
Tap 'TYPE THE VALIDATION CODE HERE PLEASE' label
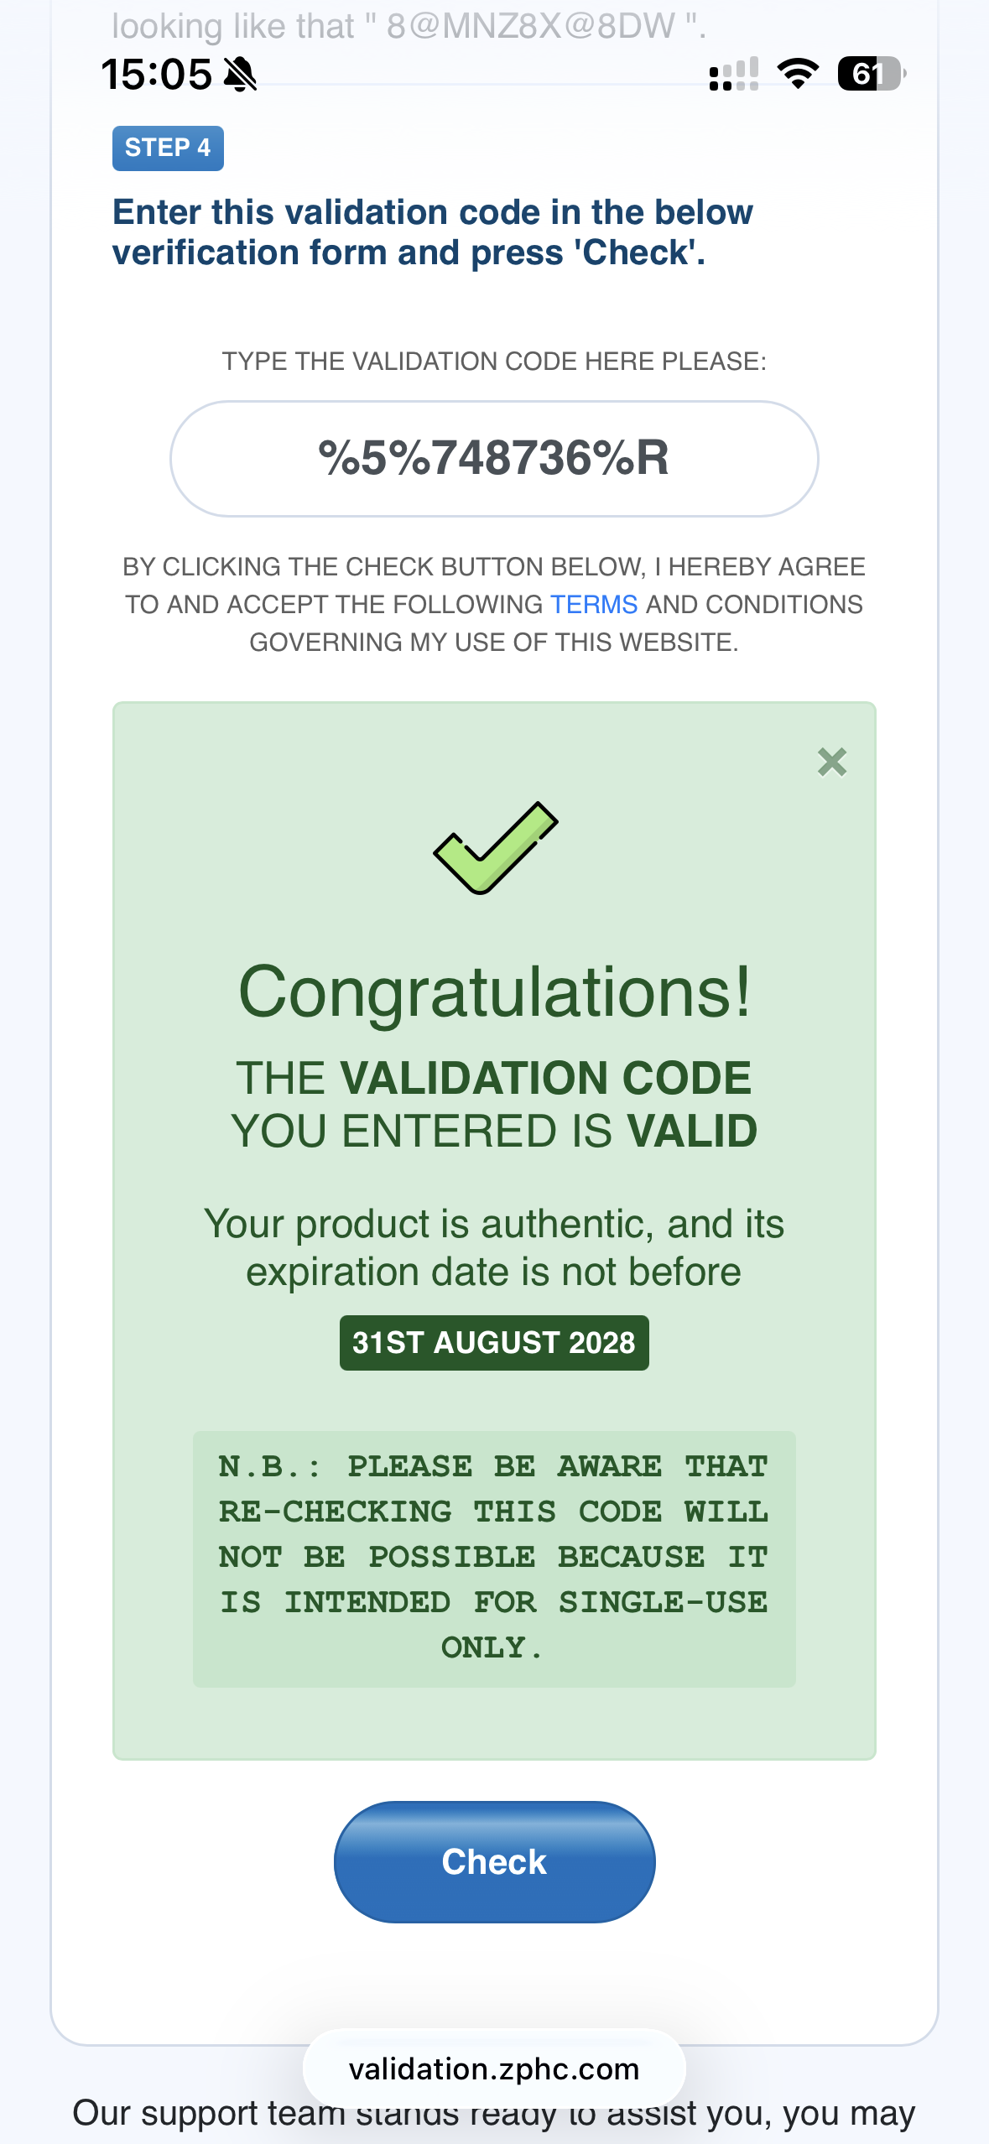(x=494, y=362)
